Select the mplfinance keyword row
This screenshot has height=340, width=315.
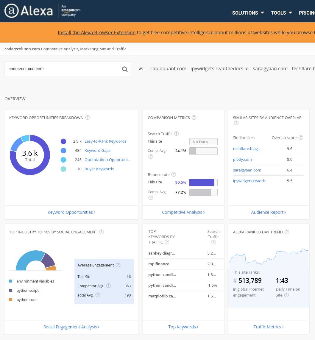pyautogui.click(x=183, y=264)
